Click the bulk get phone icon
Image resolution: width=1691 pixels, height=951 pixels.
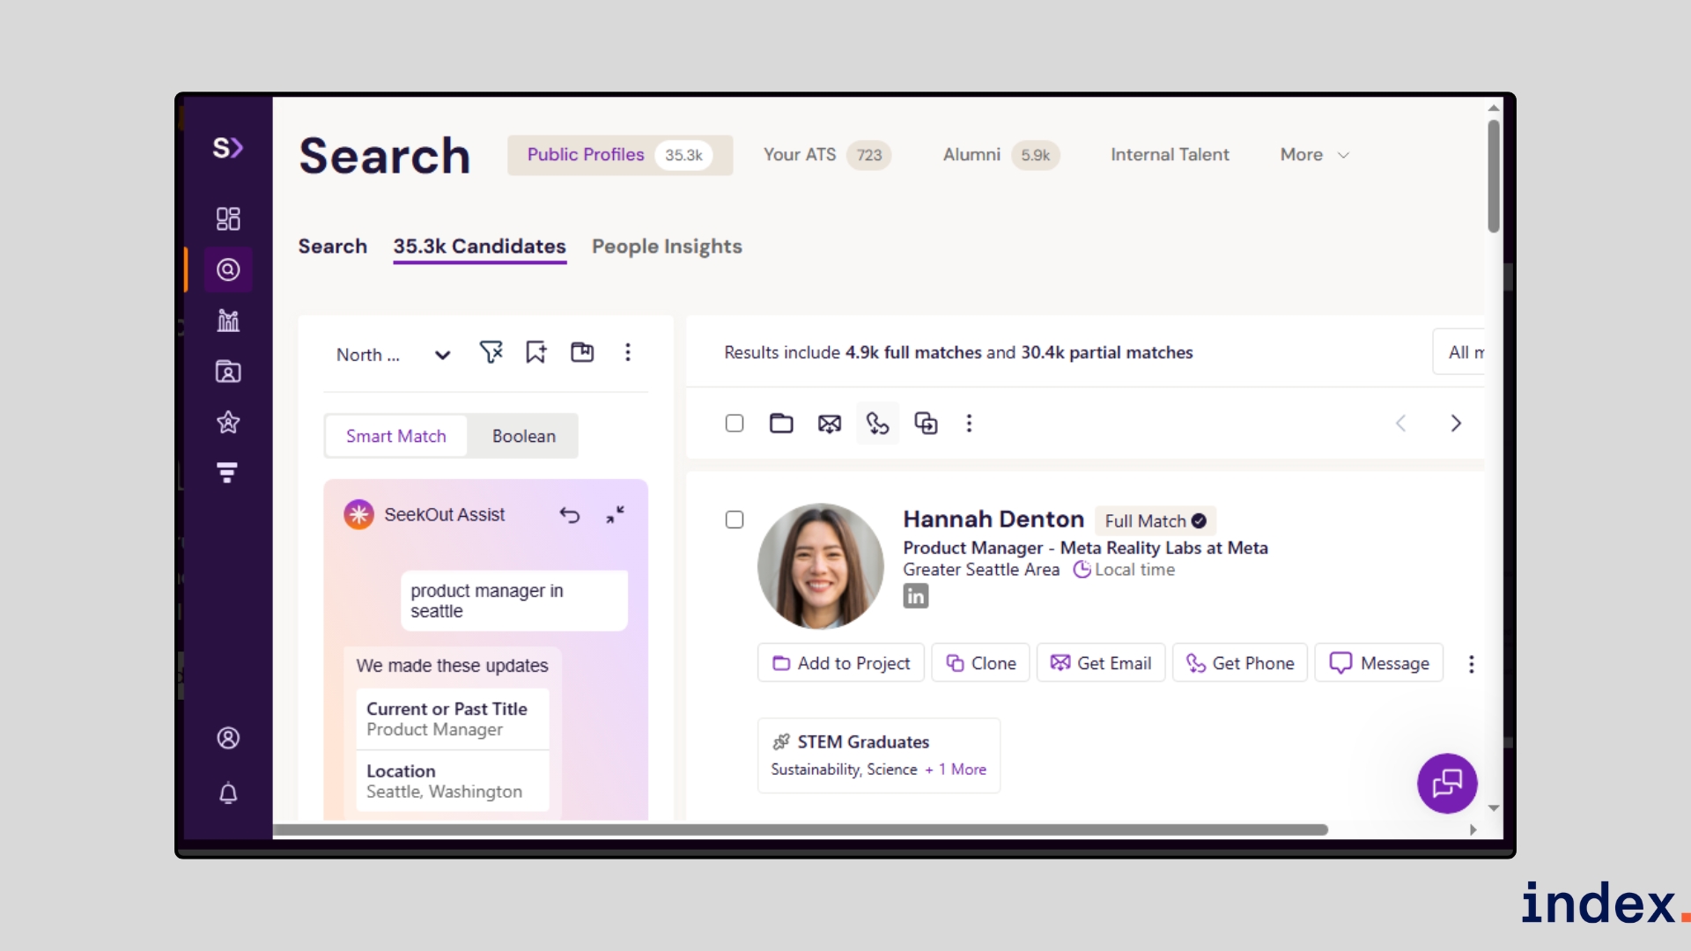[x=877, y=424]
